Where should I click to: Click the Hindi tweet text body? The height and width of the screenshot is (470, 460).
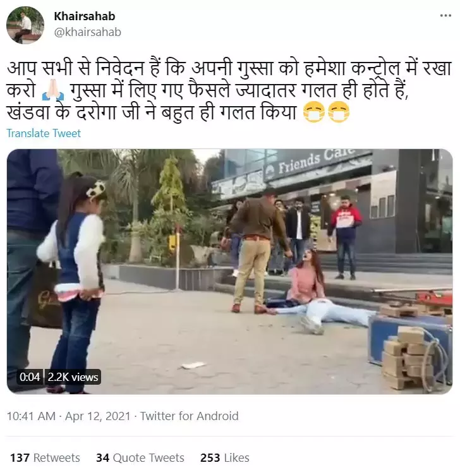229,90
